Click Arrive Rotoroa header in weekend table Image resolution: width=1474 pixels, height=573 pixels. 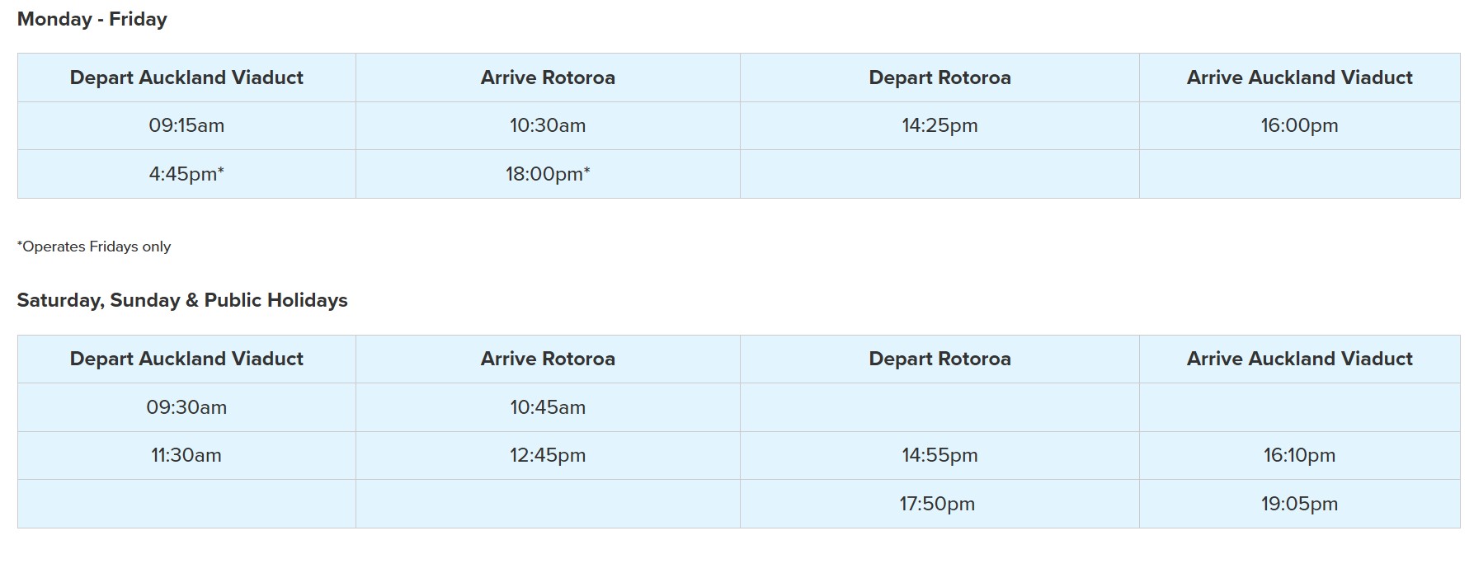pyautogui.click(x=548, y=359)
